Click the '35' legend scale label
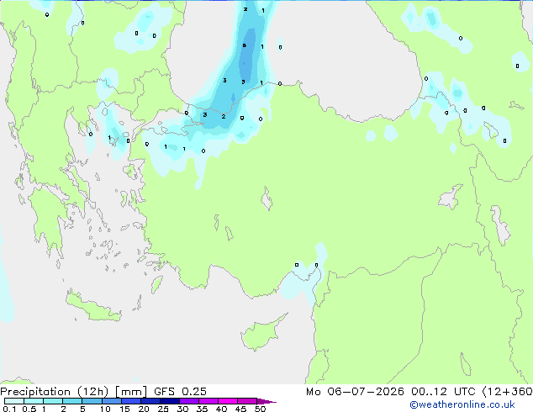The height and width of the screenshot is (412, 533). pyautogui.click(x=202, y=409)
